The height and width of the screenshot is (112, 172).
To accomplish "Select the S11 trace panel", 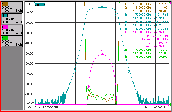I will point(12,7).
